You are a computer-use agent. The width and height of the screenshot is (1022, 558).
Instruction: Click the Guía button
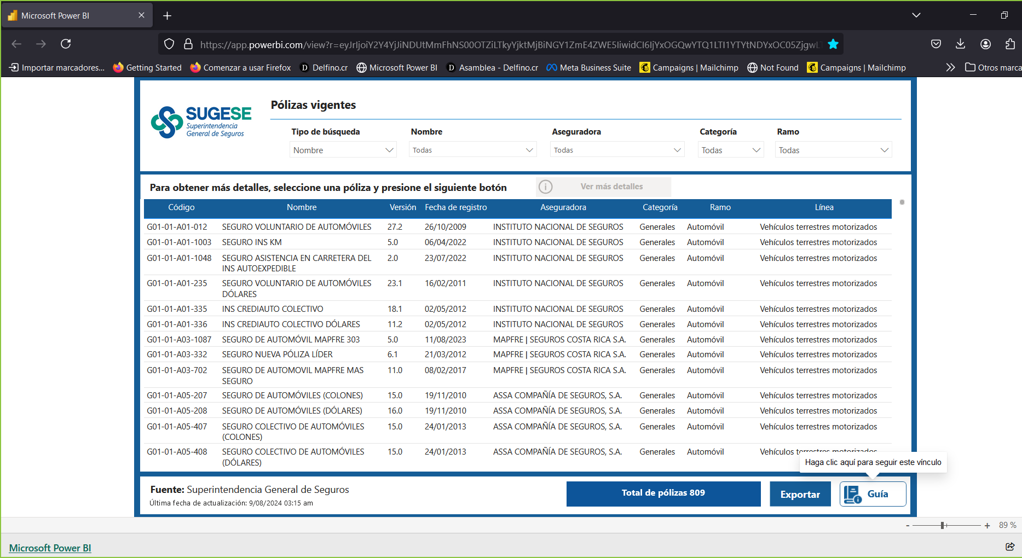tap(873, 494)
